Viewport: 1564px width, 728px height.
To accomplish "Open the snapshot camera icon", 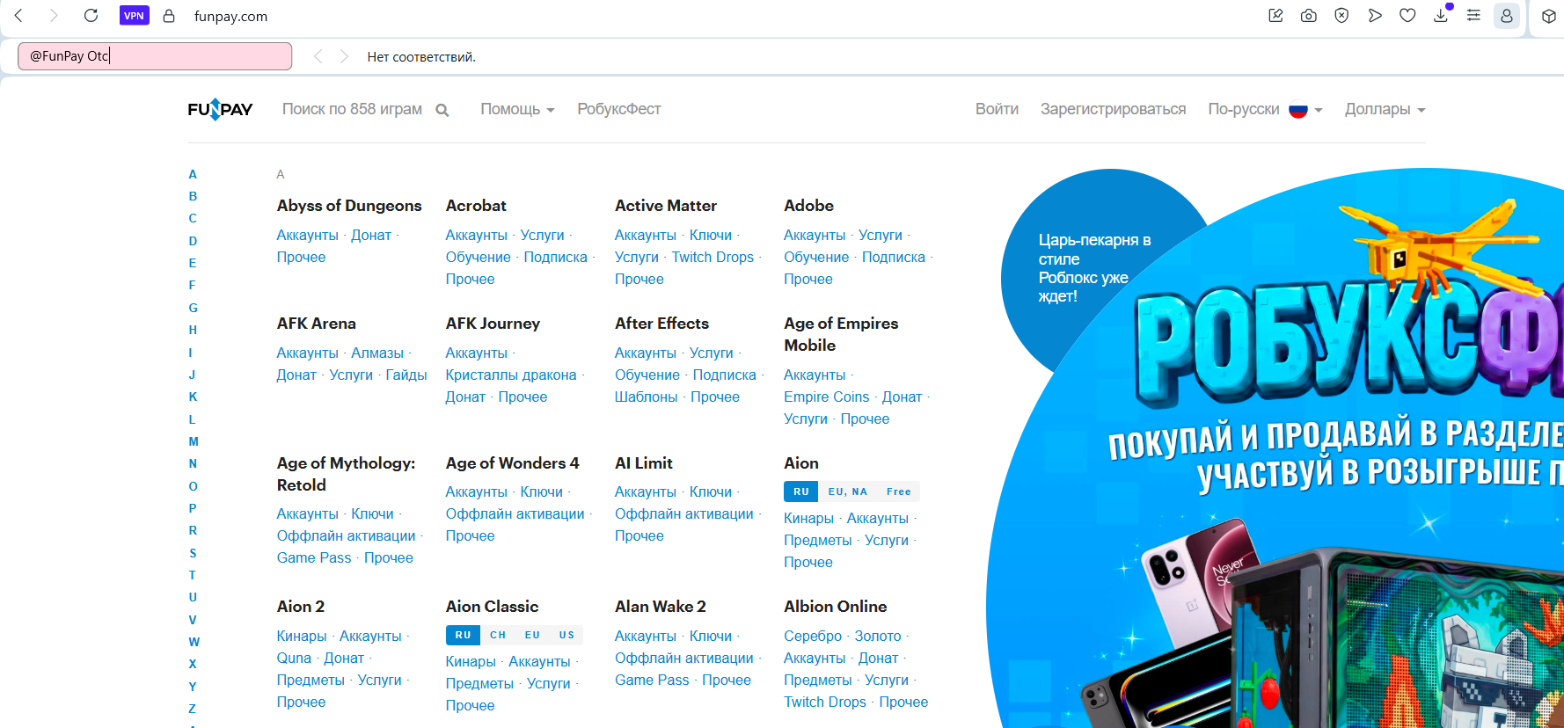I will tap(1309, 15).
